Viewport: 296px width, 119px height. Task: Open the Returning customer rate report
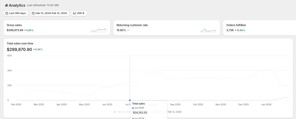point(132,25)
